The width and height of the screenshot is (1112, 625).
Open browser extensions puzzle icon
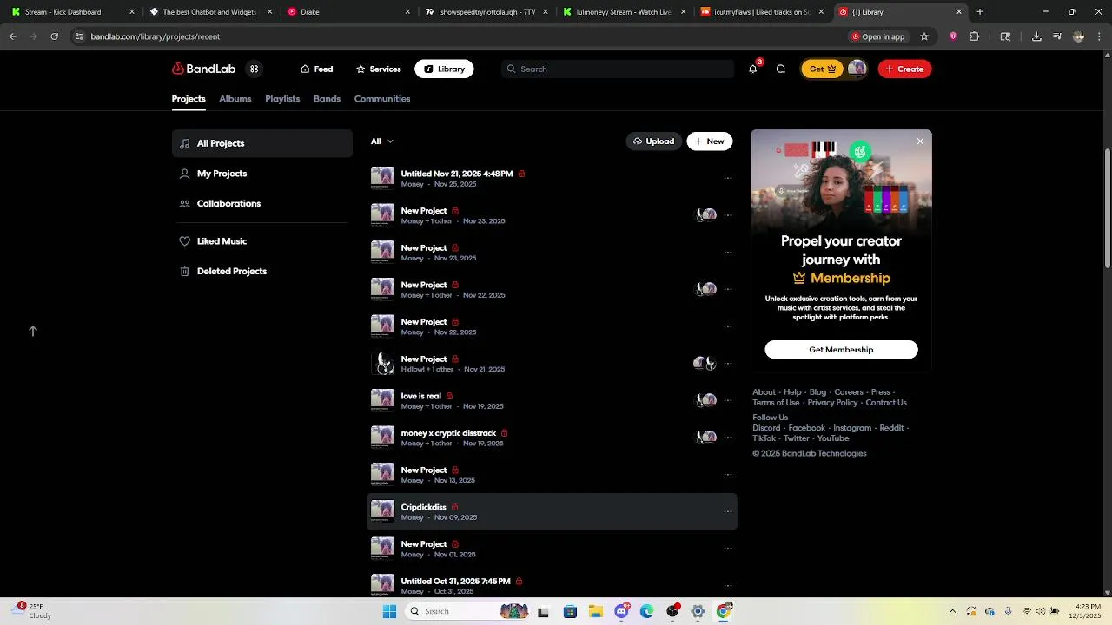click(x=974, y=36)
